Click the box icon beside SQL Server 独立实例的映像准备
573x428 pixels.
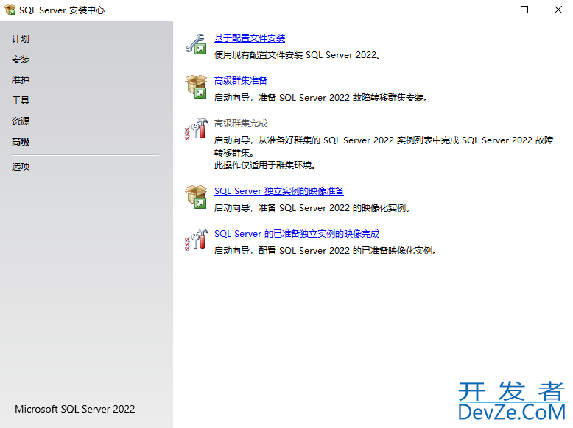[196, 196]
